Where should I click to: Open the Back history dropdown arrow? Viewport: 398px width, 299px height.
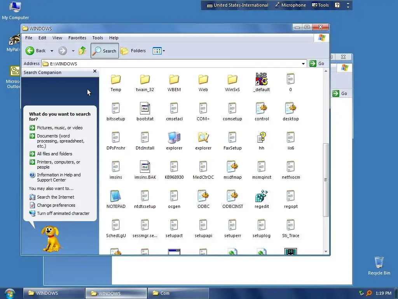coord(52,51)
